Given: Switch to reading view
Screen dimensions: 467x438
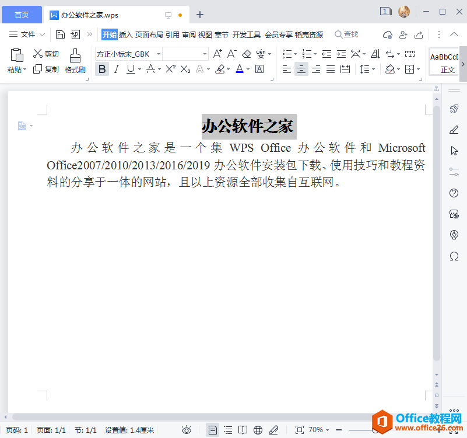Looking at the screenshot, I should [x=243, y=430].
